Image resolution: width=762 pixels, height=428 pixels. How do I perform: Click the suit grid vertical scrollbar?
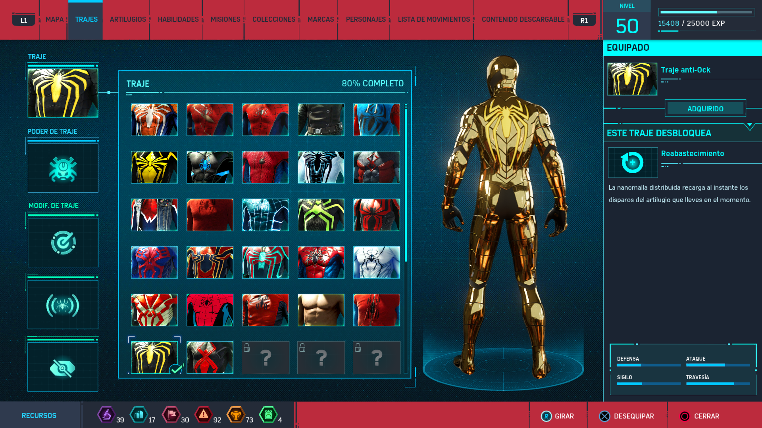[x=406, y=182]
